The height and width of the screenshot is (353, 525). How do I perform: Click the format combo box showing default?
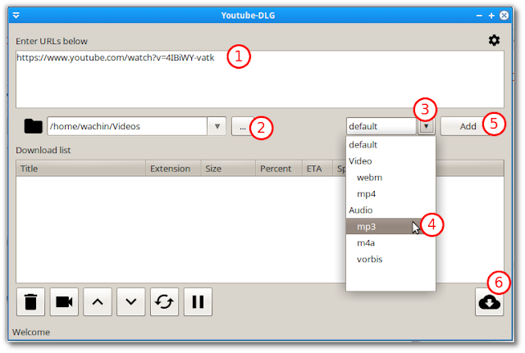[381, 126]
